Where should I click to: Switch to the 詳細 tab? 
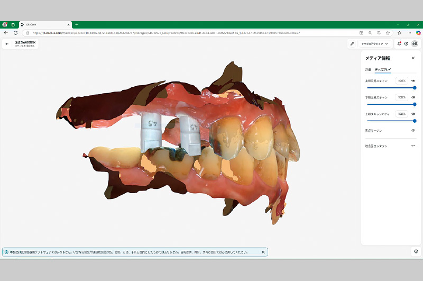pos(368,69)
